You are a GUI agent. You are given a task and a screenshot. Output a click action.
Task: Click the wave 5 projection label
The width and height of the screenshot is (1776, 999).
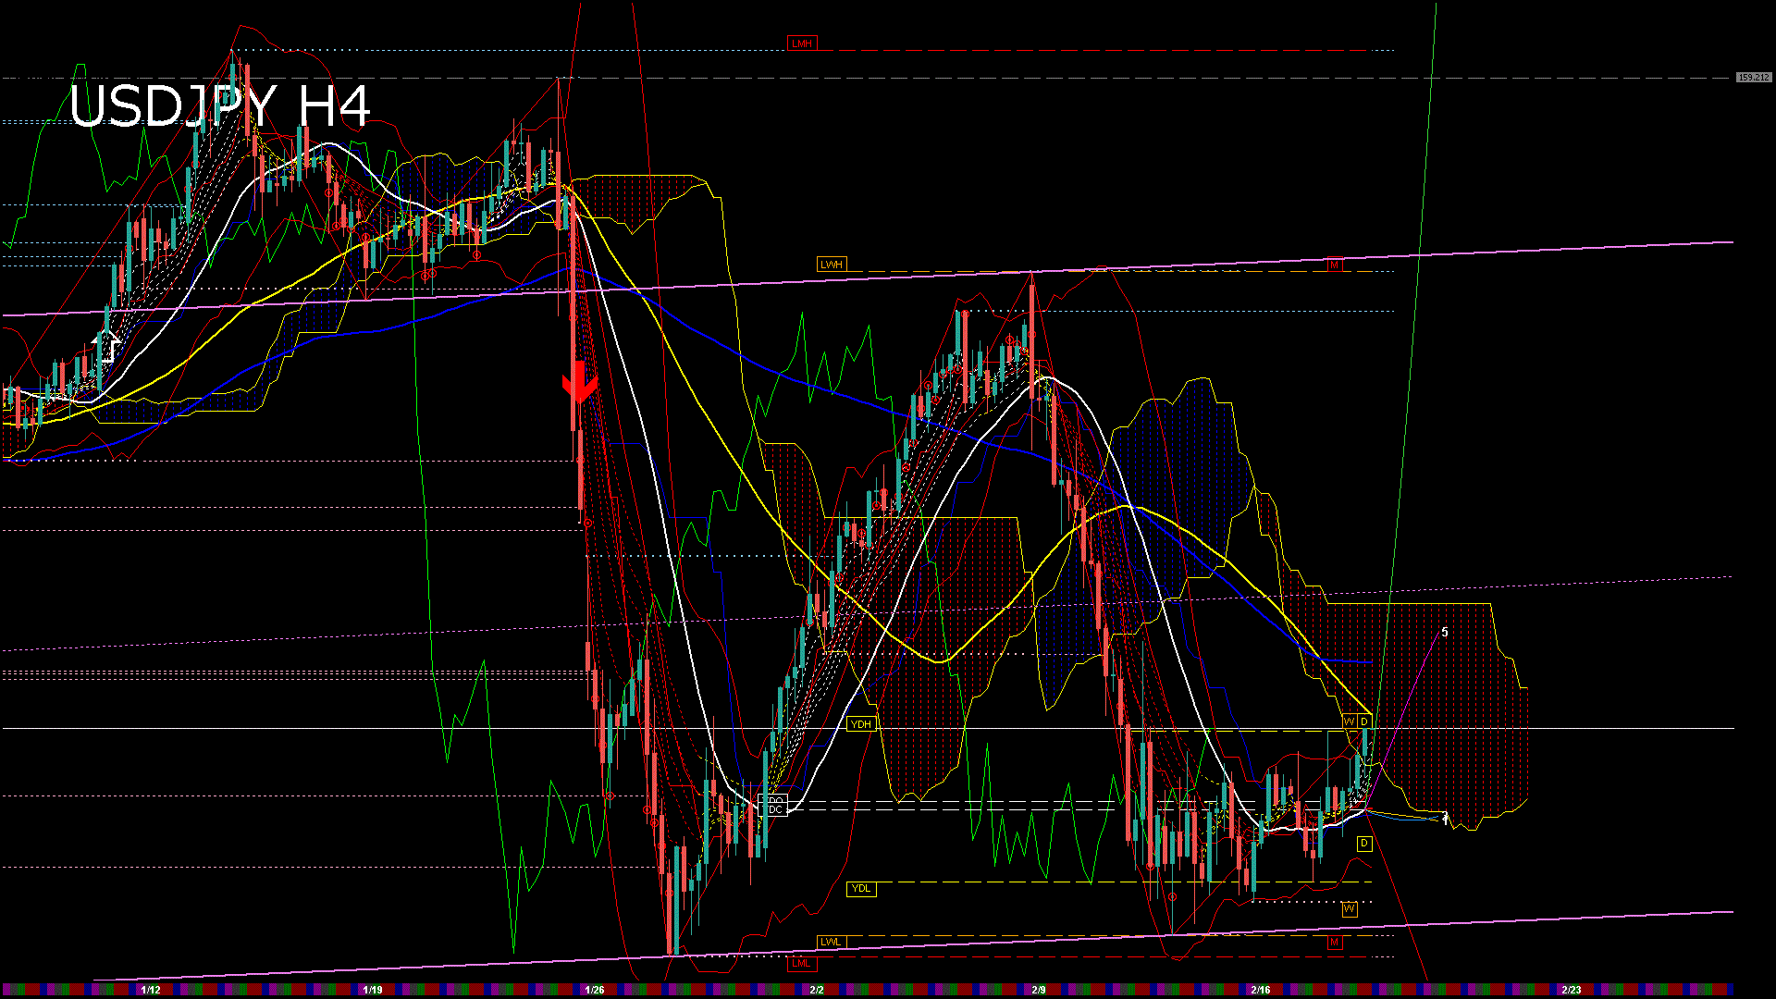[x=1445, y=633]
